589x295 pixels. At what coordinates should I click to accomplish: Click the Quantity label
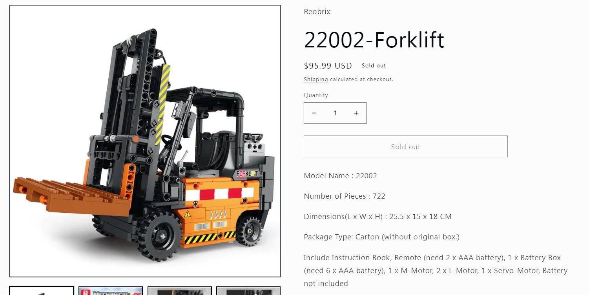(315, 95)
